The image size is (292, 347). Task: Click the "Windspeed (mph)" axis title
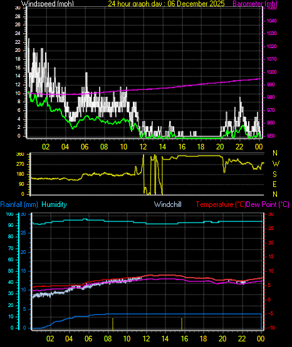(x=48, y=4)
